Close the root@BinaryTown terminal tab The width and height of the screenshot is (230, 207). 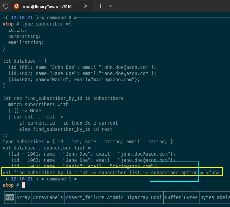[86, 6]
